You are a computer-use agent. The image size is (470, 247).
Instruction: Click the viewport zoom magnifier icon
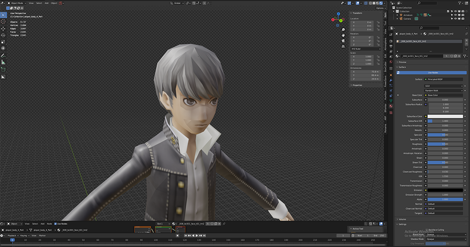(343, 29)
